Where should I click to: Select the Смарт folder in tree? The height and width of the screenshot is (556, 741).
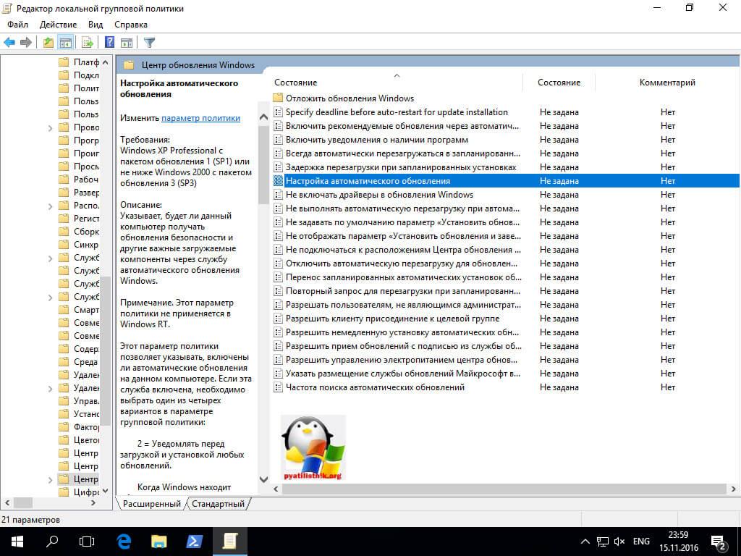point(79,310)
